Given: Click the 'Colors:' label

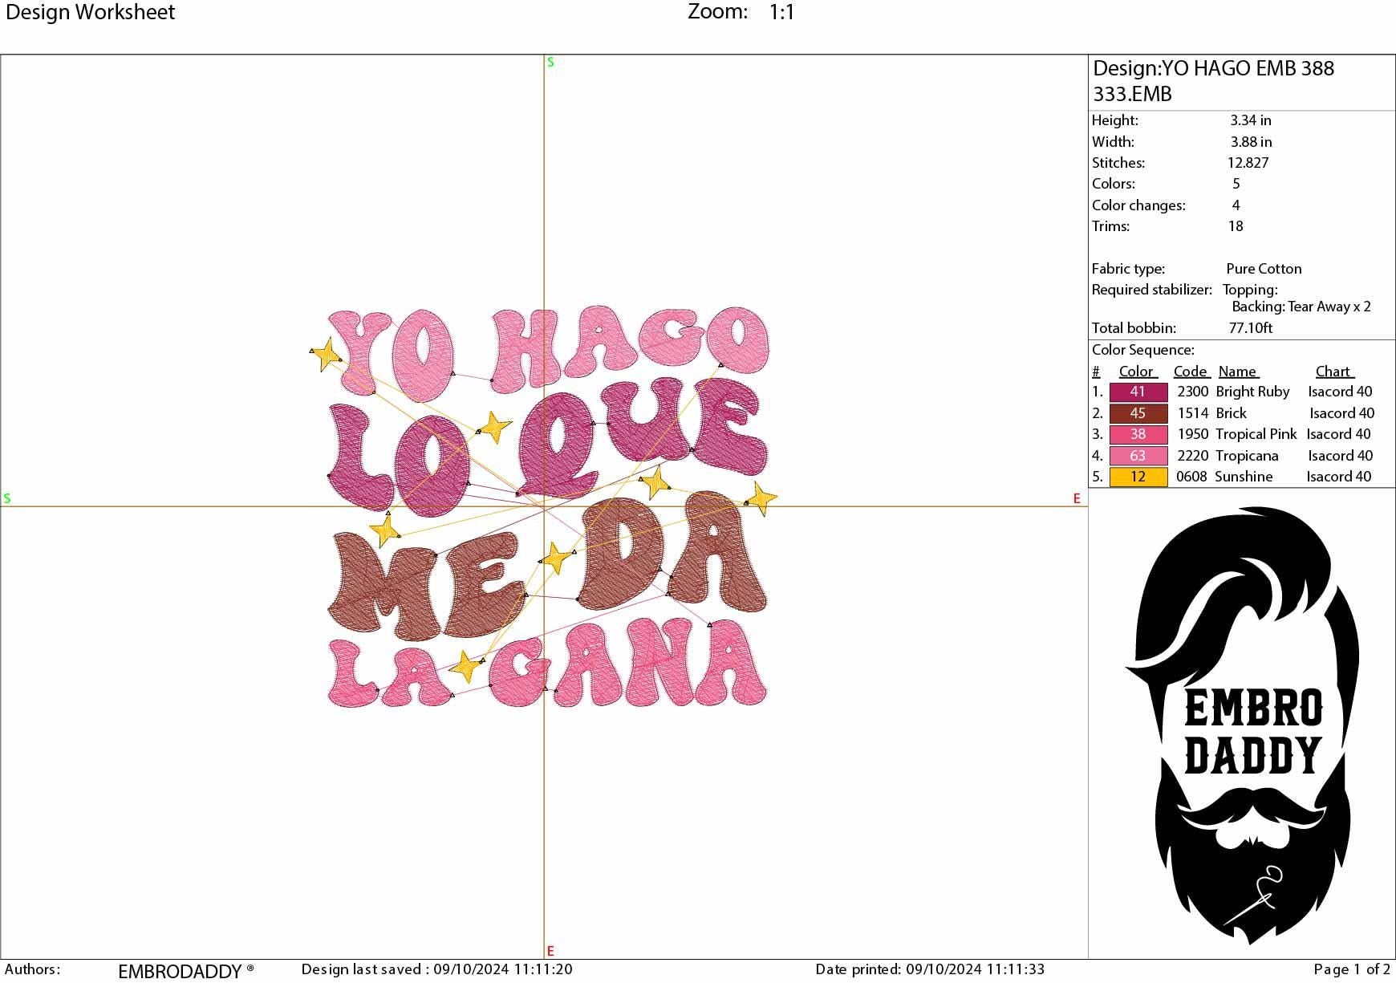Looking at the screenshot, I should click(x=1113, y=184).
